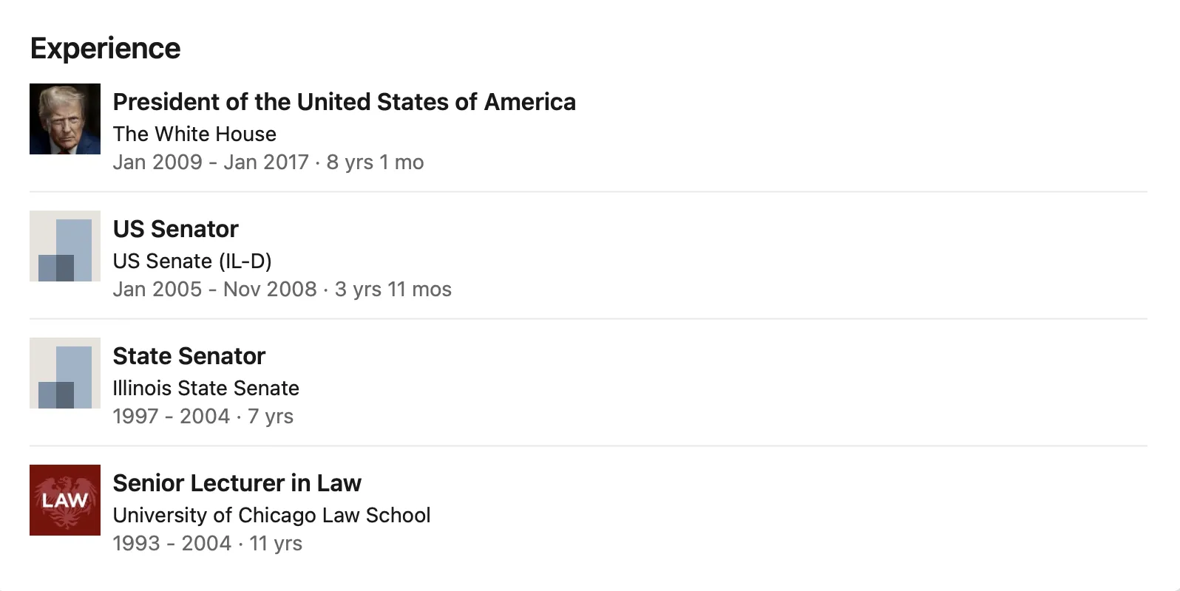The width and height of the screenshot is (1180, 591).
Task: Click the 1993 - 2004 date range
Action: click(x=172, y=544)
